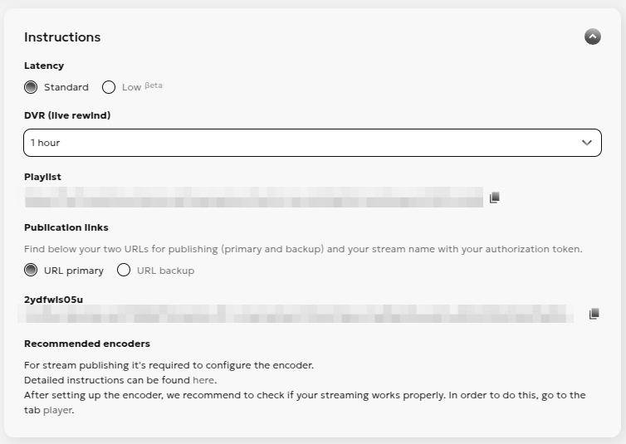Image resolution: width=626 pixels, height=444 pixels.
Task: Copy the Playlist URL
Action: [x=494, y=198]
